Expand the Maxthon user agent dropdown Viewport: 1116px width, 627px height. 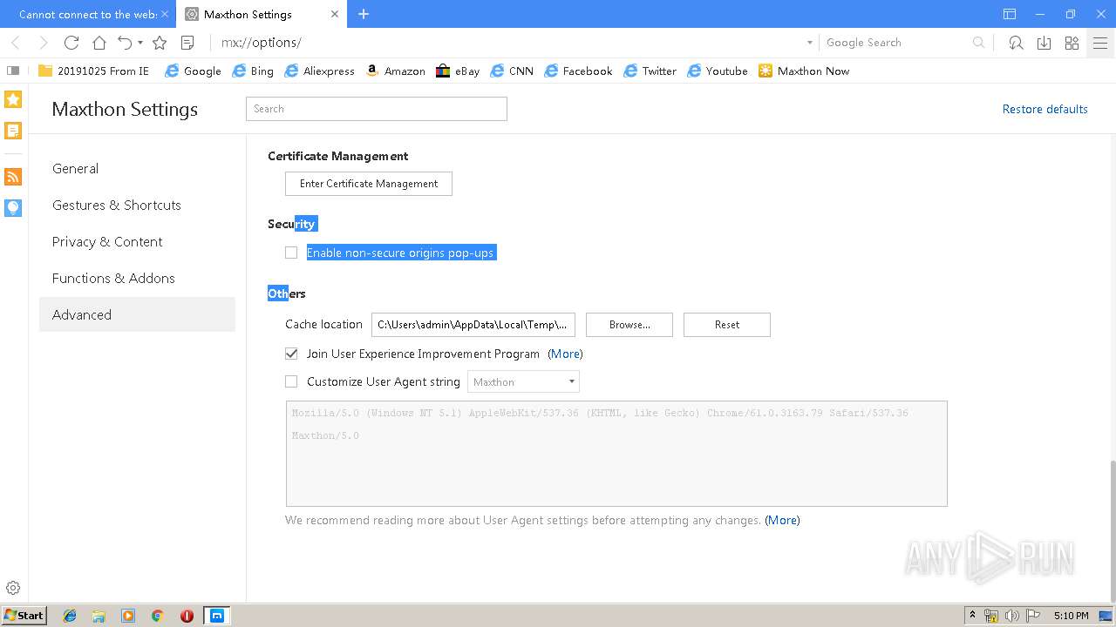pos(524,381)
